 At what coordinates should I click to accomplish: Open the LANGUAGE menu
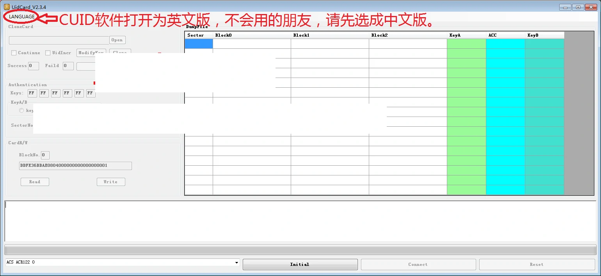pos(21,16)
